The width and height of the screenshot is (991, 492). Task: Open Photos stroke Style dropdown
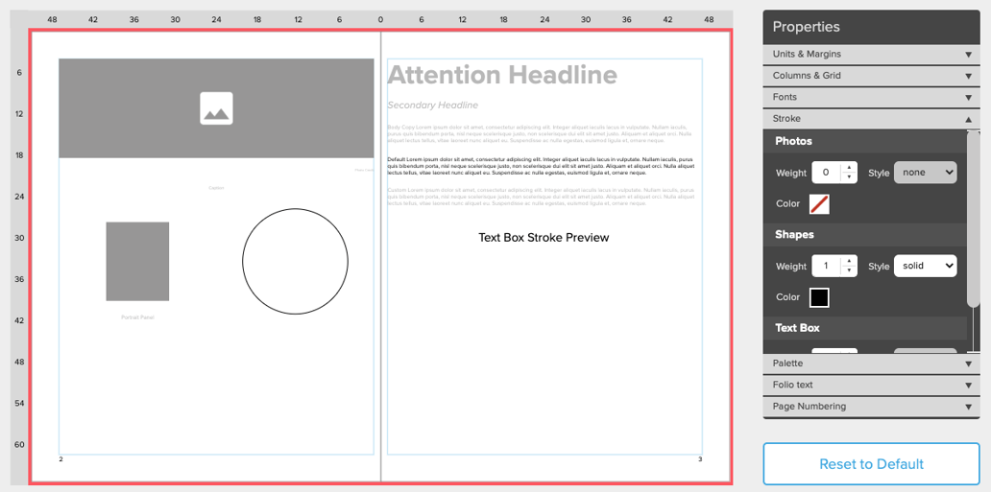(x=925, y=173)
